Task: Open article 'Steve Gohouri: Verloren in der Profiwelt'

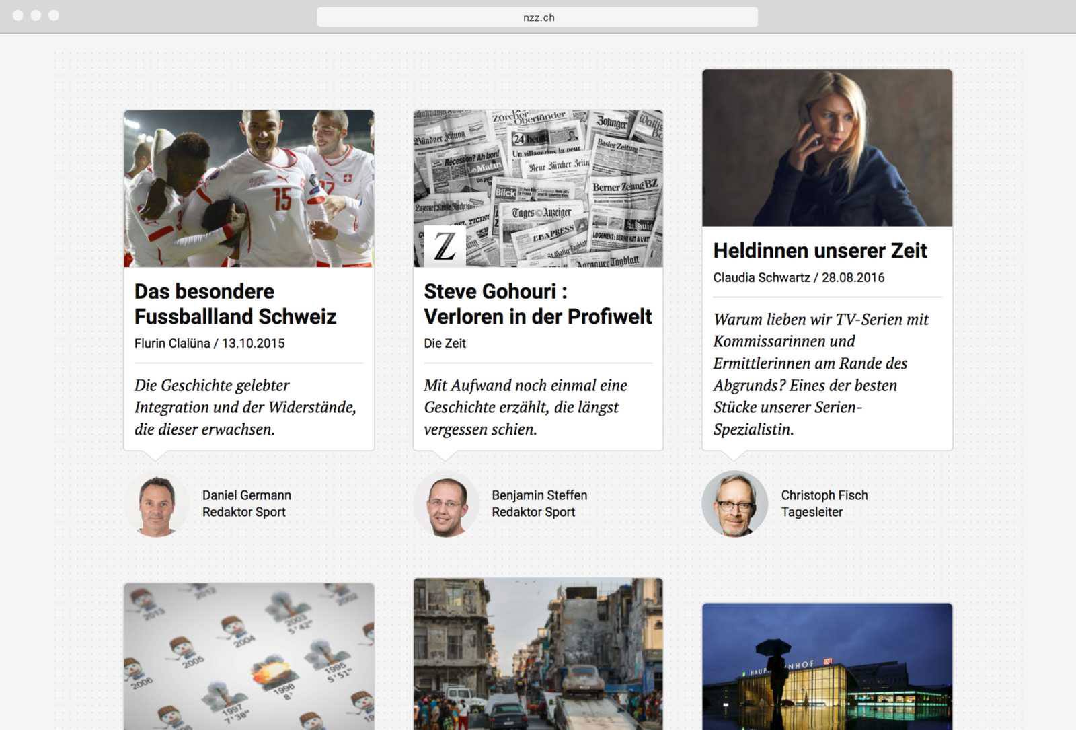Action: (x=537, y=303)
